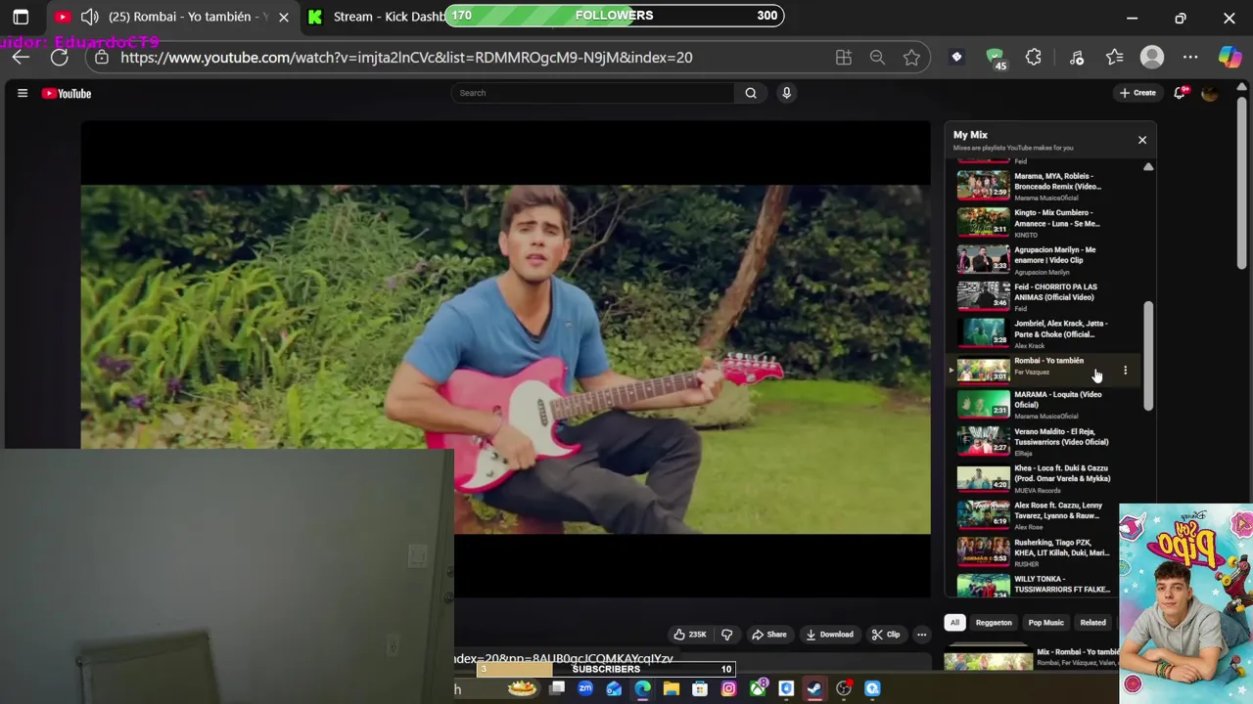Screen dimensions: 1253x704
Task: Play MARAMA - Loquita playlist item
Action: pos(1044,405)
